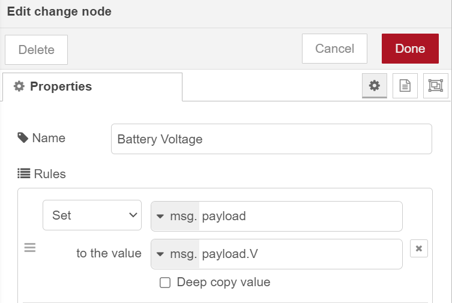Open the msg. type selector for payload

click(x=175, y=216)
